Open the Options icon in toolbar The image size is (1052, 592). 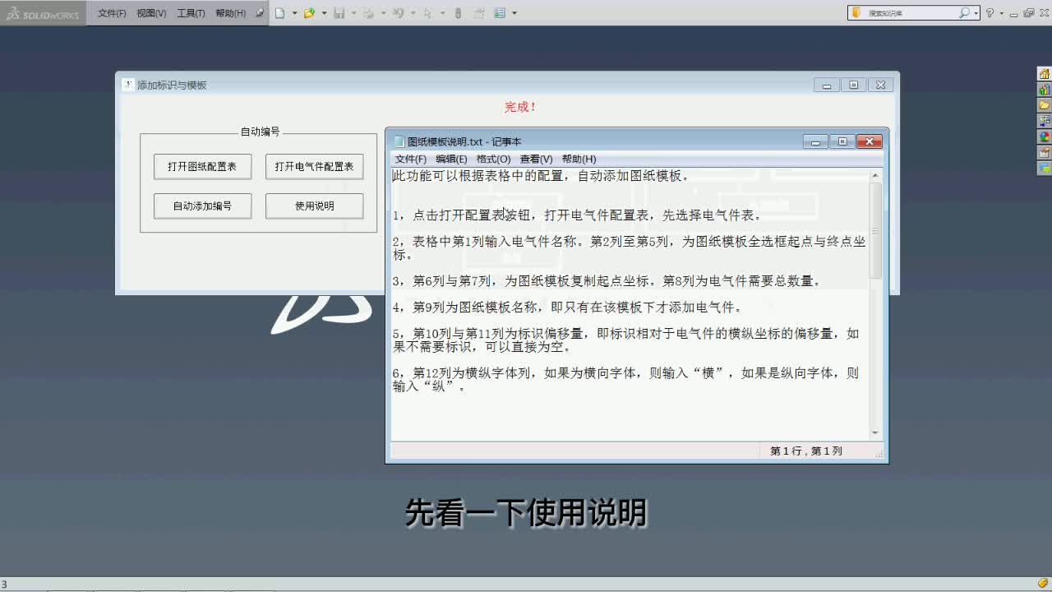coord(500,13)
